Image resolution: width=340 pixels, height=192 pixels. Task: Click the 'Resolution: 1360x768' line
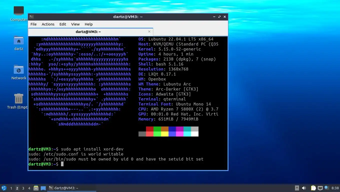(x=163, y=69)
